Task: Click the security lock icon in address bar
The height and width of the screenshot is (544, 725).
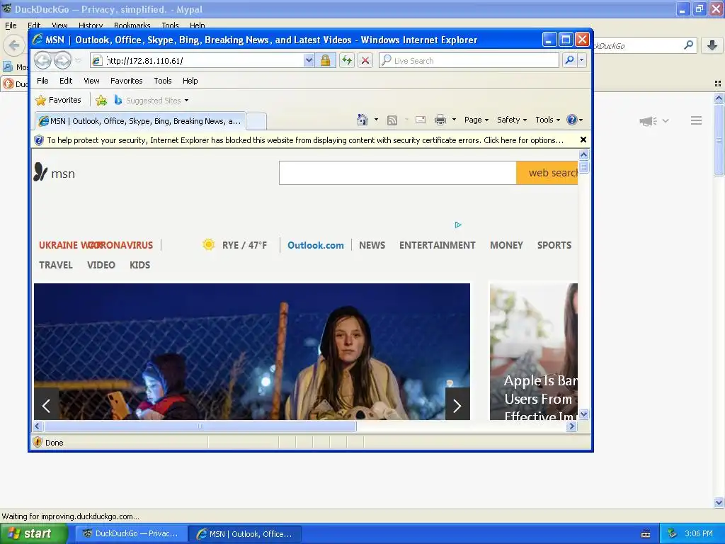Action: coord(325,61)
